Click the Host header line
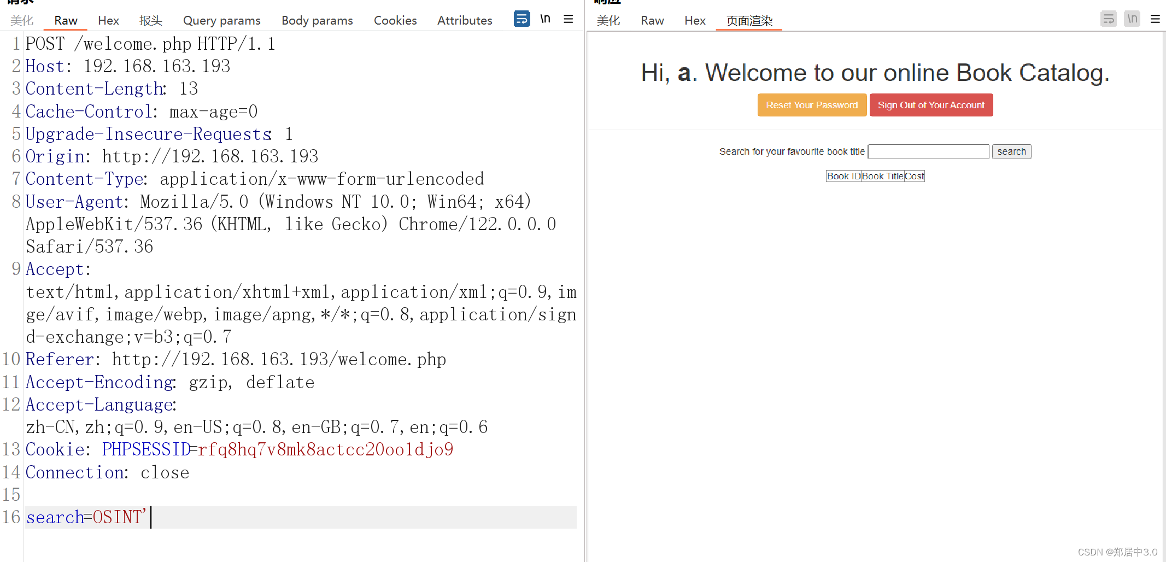The width and height of the screenshot is (1166, 562). (x=128, y=66)
